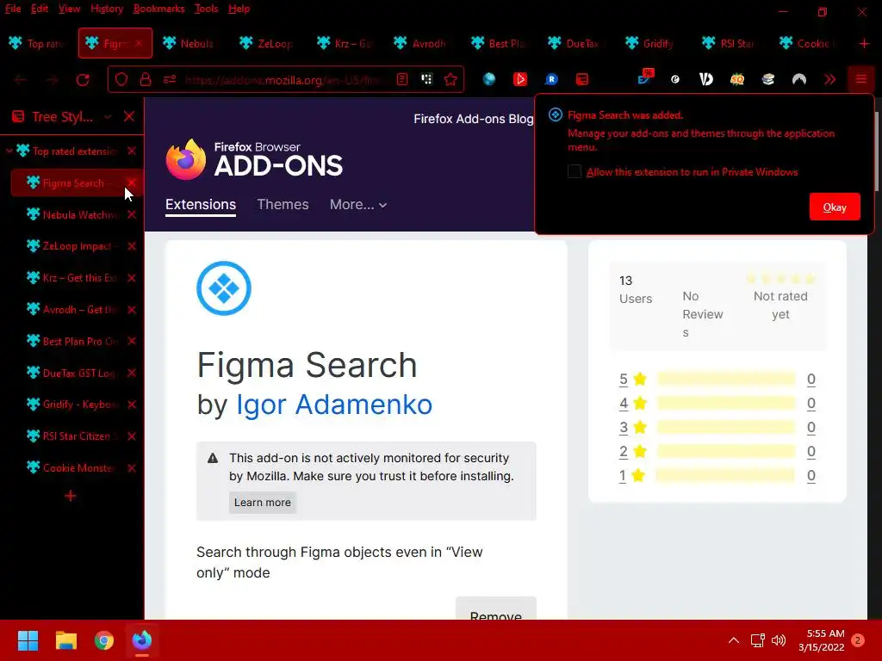Image resolution: width=882 pixels, height=661 pixels.
Task: Switch to the ZeLoop browser tab
Action: click(x=269, y=43)
